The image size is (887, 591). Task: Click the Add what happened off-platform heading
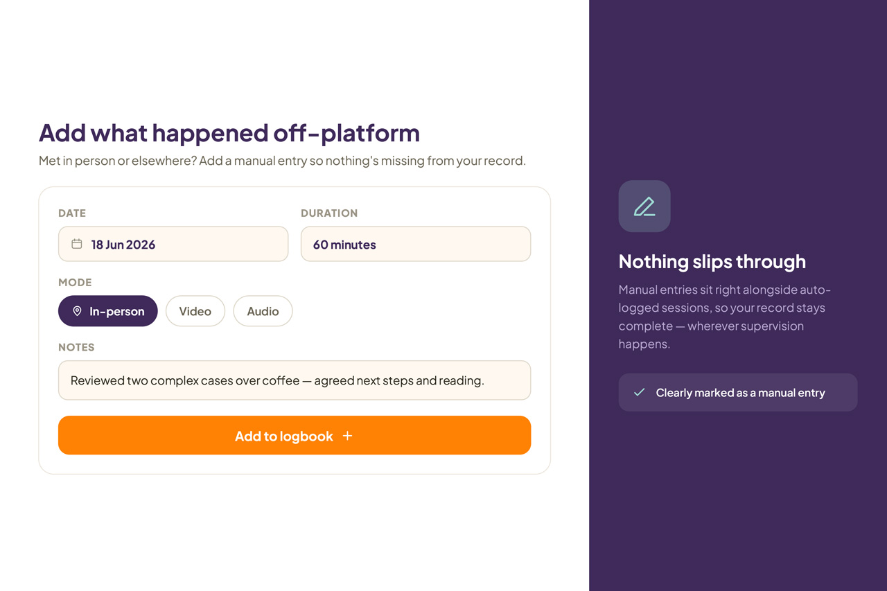pyautogui.click(x=229, y=132)
